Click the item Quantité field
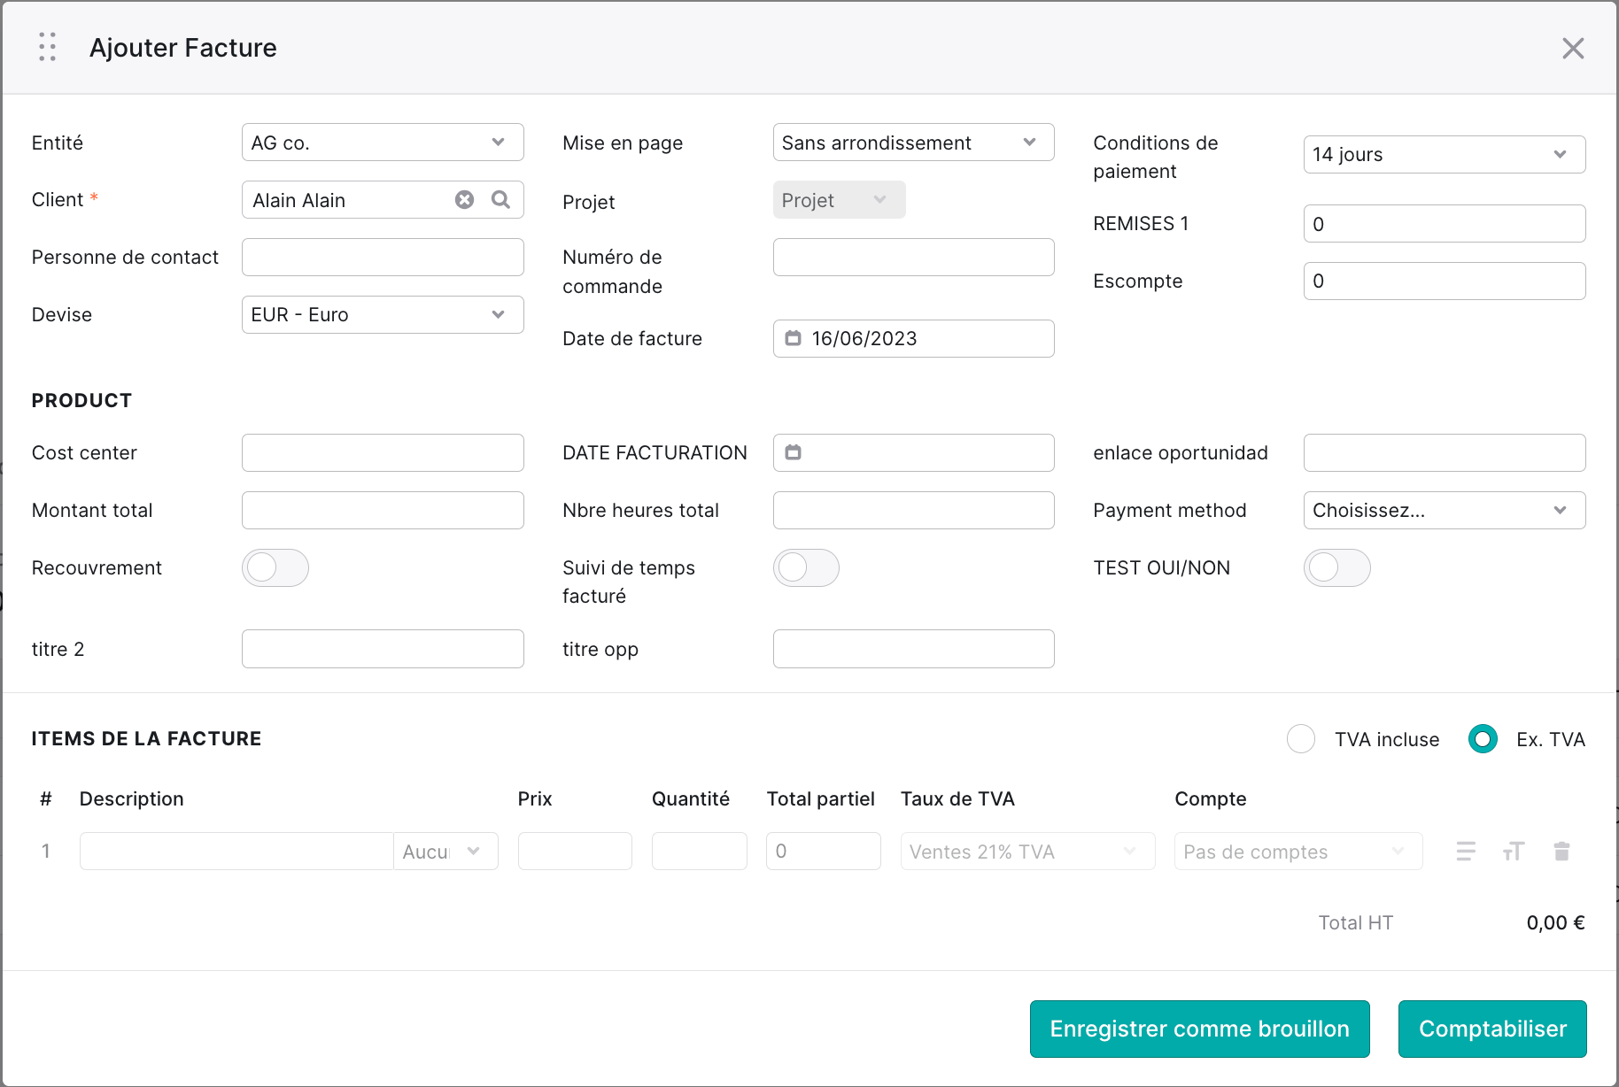Viewport: 1619px width, 1087px height. [x=700, y=852]
